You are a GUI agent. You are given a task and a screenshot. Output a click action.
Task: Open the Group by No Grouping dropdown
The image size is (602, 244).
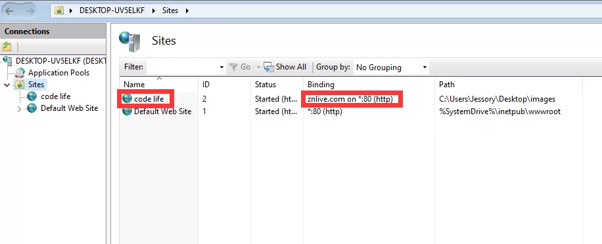[x=391, y=68]
